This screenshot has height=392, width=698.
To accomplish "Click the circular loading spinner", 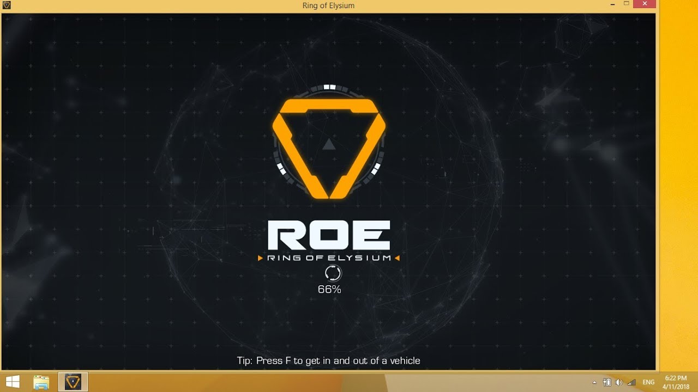I will (333, 273).
